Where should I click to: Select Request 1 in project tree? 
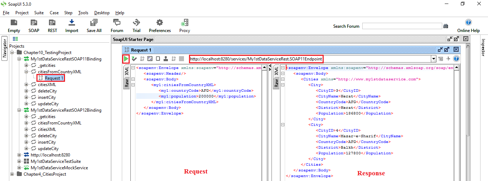pos(54,78)
